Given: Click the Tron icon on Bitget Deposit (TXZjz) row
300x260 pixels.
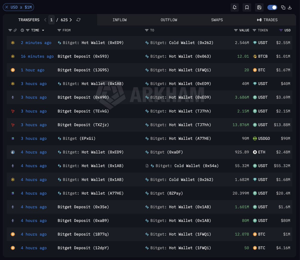Looking at the screenshot, I should (x=13, y=125).
